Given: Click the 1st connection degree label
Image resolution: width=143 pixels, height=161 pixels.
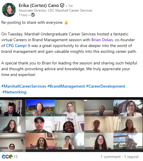Looking at the screenshot, I should coord(70,6).
